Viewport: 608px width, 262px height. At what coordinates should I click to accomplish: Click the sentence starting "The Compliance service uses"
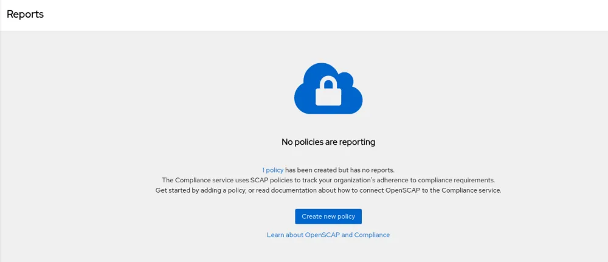click(328, 180)
